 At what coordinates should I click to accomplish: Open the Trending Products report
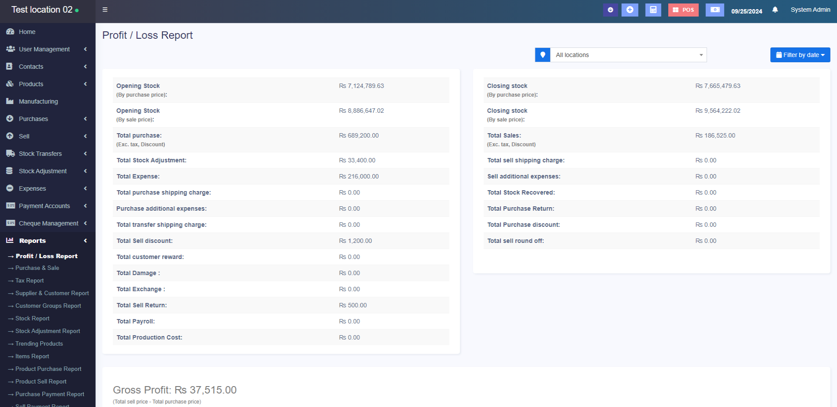[x=39, y=344]
